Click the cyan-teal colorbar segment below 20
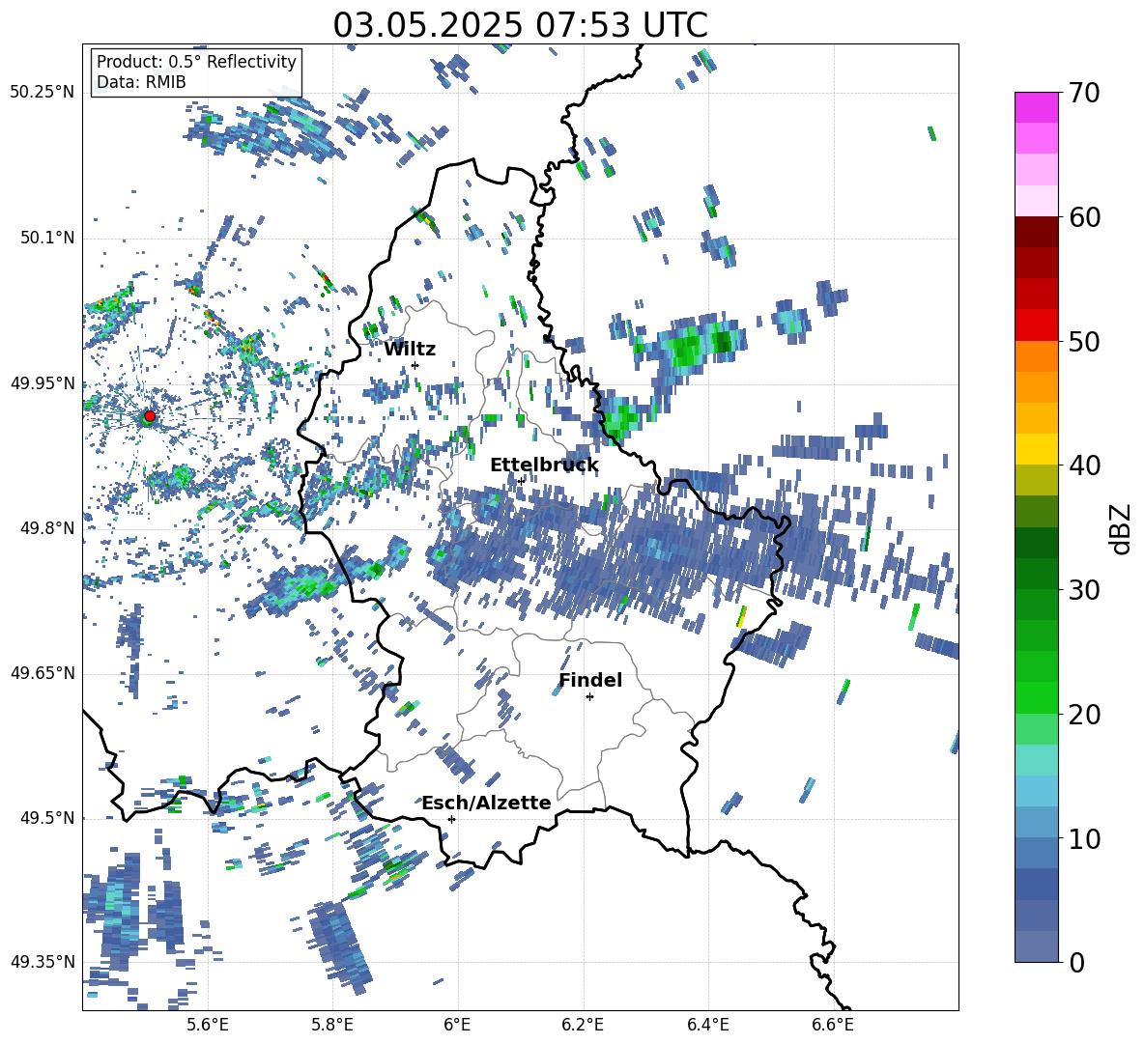1144x1044 pixels. tap(1036, 760)
